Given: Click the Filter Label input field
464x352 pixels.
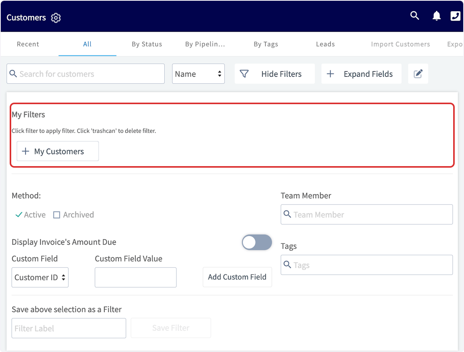Looking at the screenshot, I should pos(69,328).
